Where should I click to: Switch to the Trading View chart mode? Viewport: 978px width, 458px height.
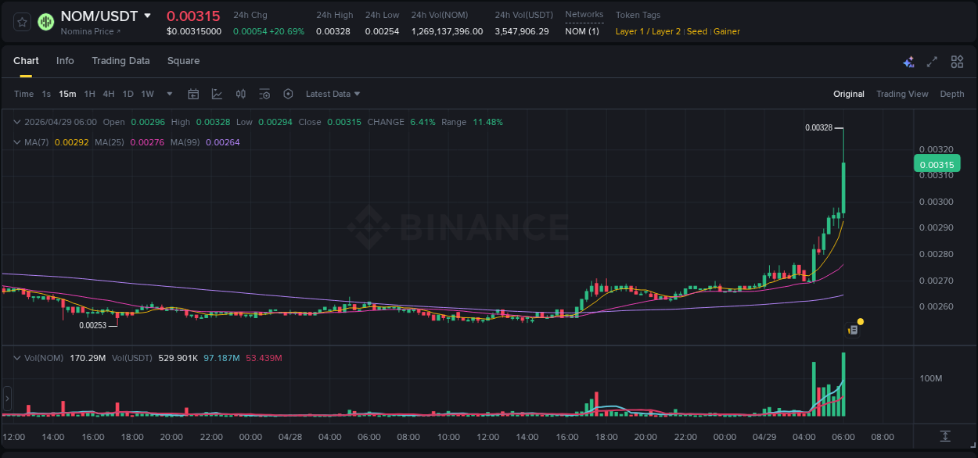coord(902,94)
